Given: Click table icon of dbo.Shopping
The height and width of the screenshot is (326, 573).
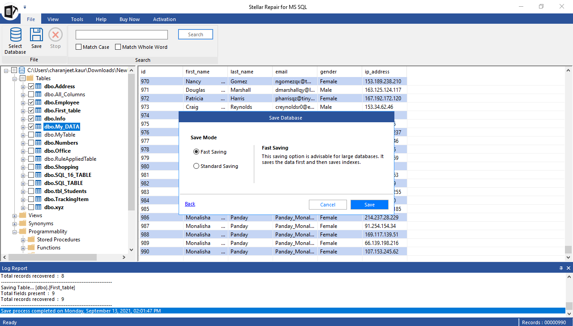Looking at the screenshot, I should (39, 167).
